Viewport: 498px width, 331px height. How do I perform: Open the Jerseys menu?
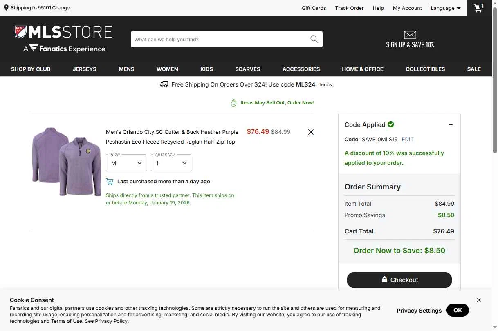click(x=85, y=69)
